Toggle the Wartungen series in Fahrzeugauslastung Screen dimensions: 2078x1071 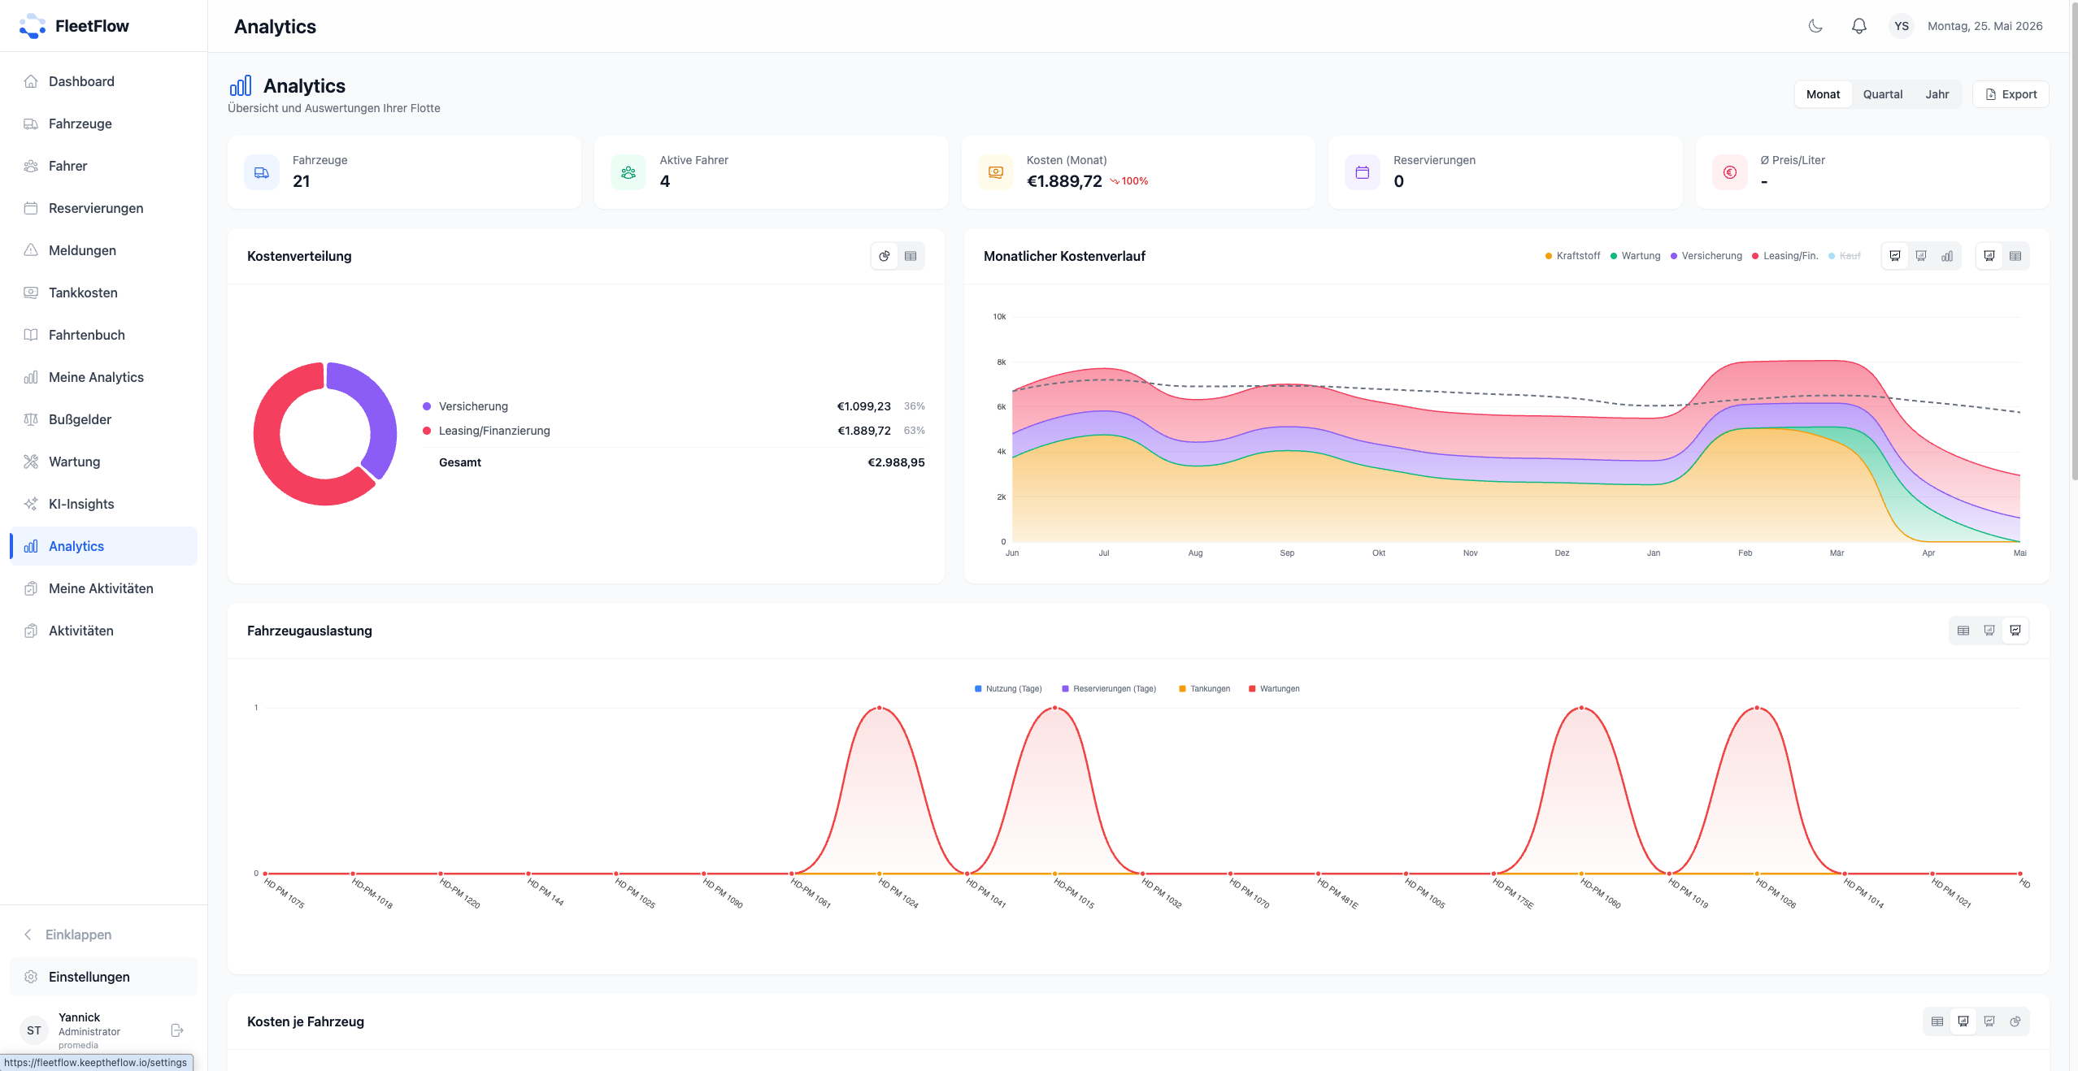point(1274,689)
